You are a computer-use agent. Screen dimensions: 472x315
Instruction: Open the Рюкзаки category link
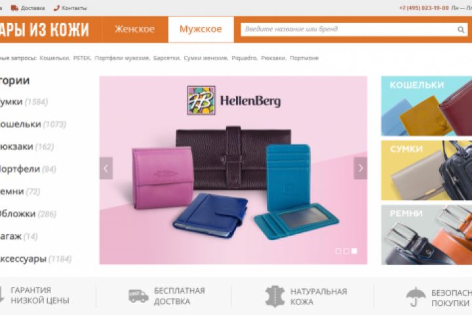pos(16,146)
